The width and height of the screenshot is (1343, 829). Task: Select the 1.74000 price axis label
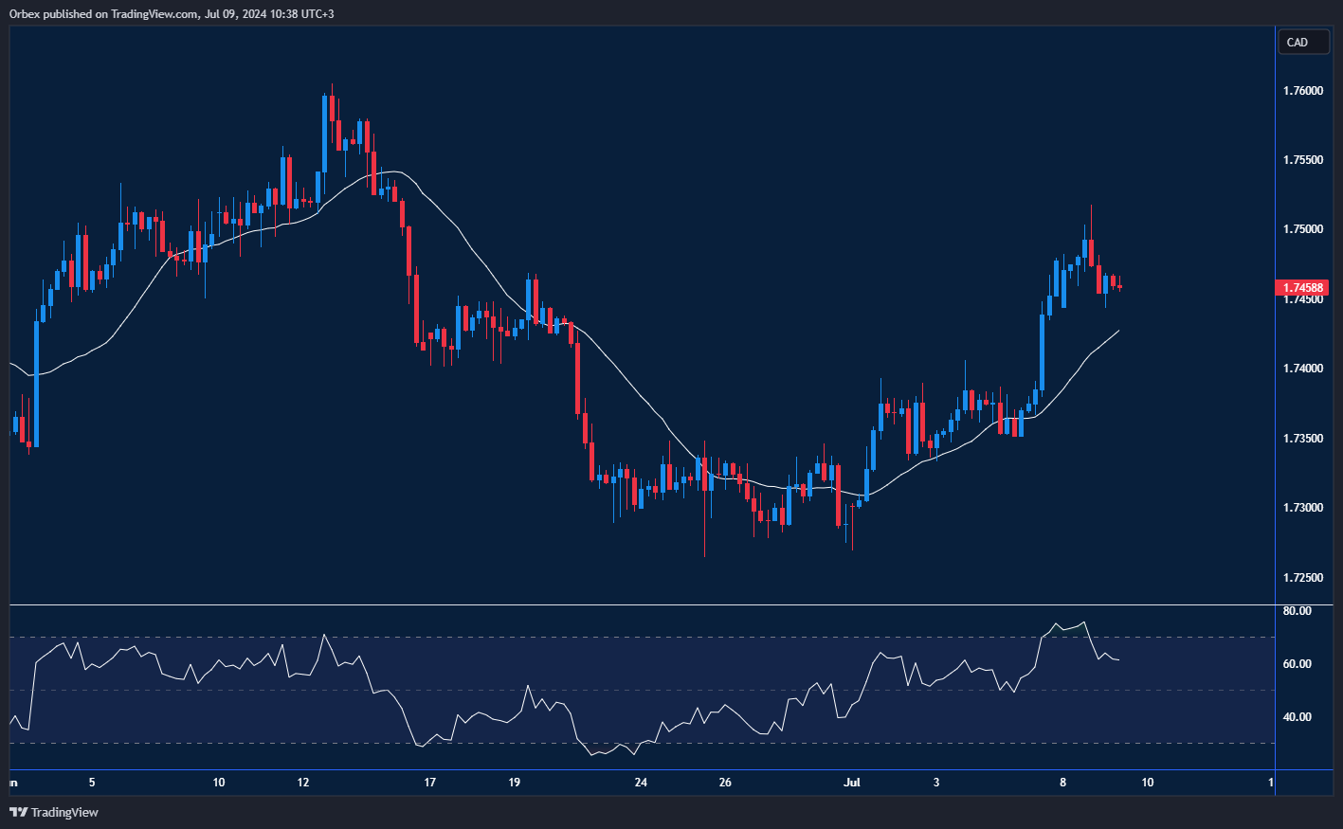pos(1302,369)
